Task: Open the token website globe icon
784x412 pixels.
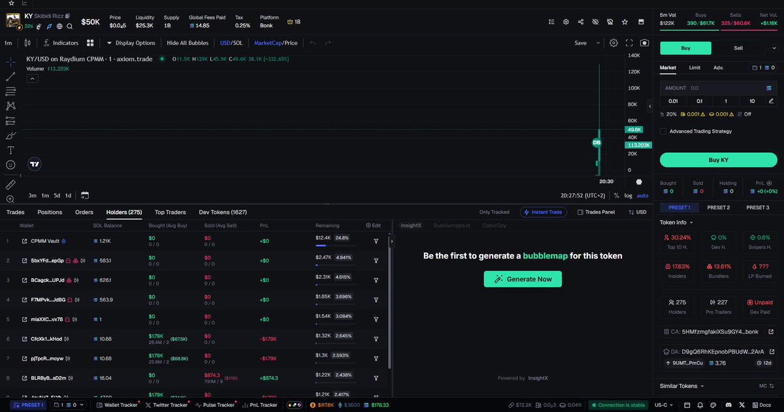Action: [59, 26]
